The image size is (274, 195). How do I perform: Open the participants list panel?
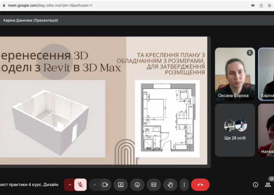pos(268,184)
